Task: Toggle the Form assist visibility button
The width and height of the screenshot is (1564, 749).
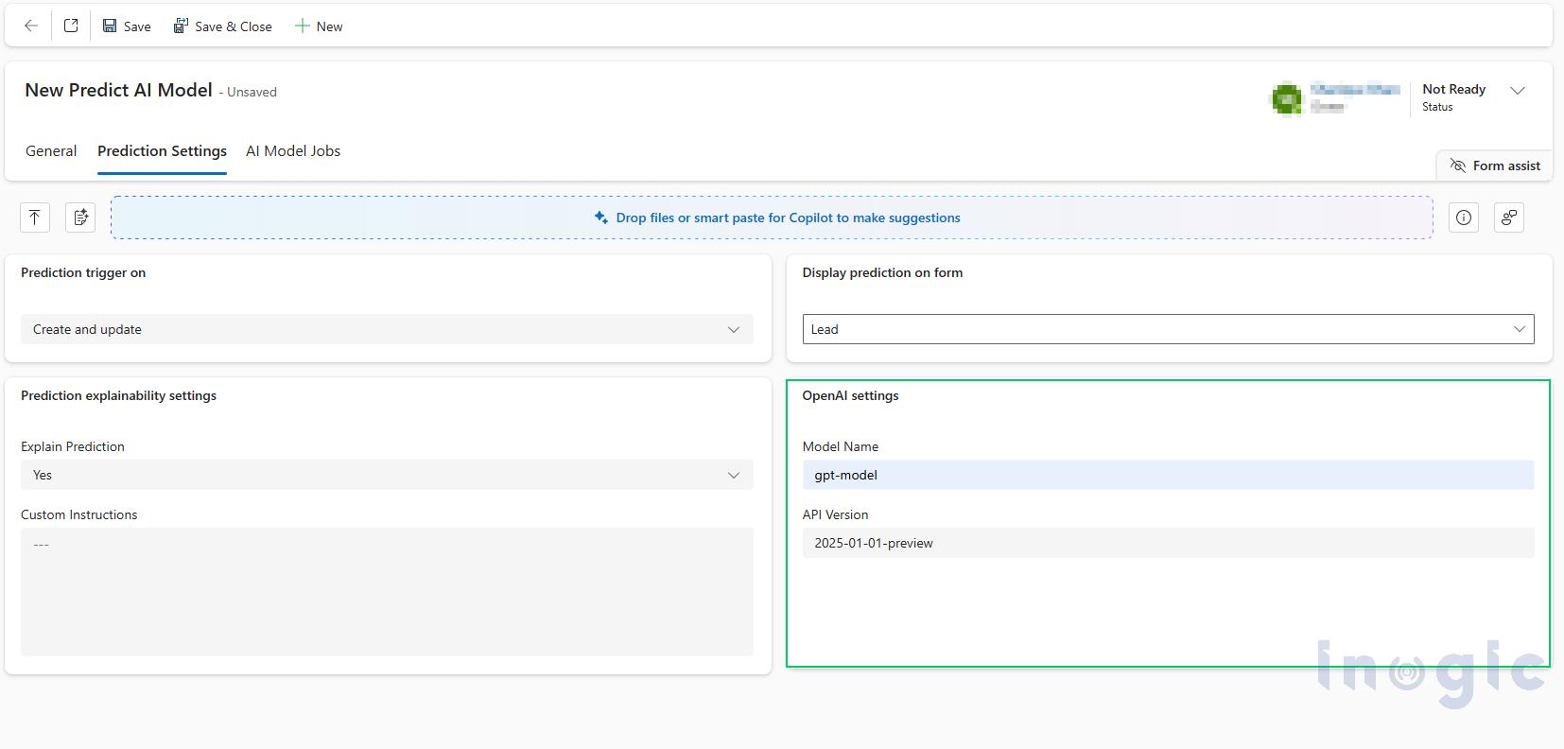Action: coord(1495,165)
